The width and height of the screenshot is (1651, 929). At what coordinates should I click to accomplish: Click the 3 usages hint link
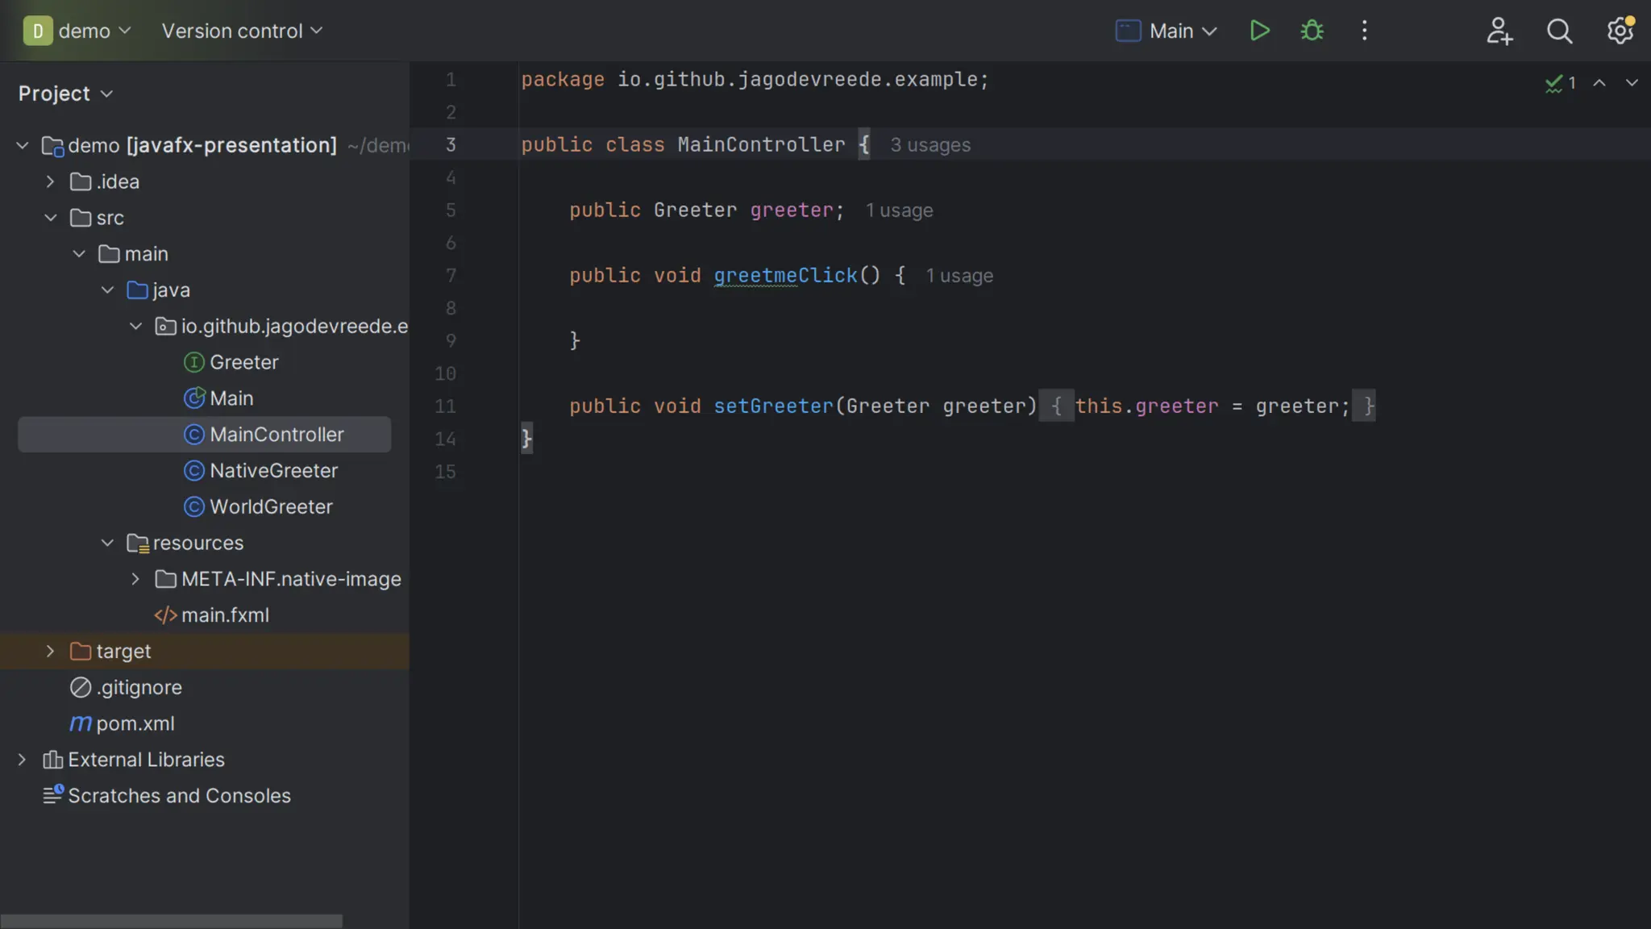click(x=929, y=145)
